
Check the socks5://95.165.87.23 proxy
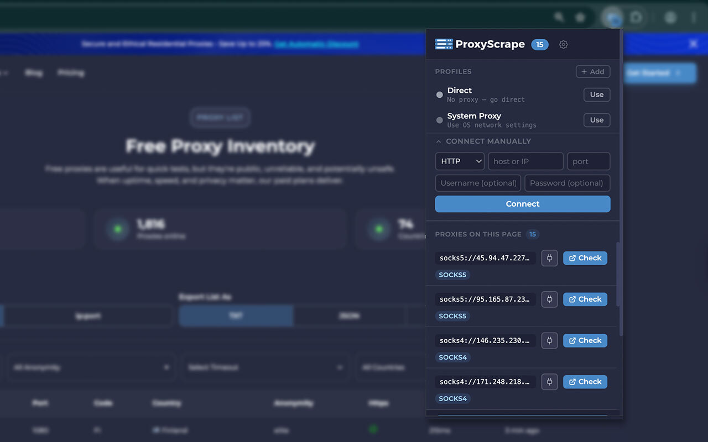coord(585,299)
